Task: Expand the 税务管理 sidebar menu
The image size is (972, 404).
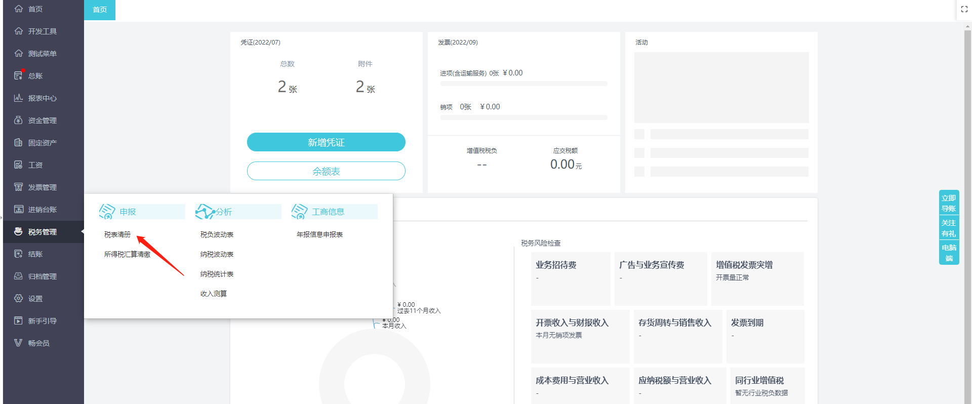Action: click(43, 232)
